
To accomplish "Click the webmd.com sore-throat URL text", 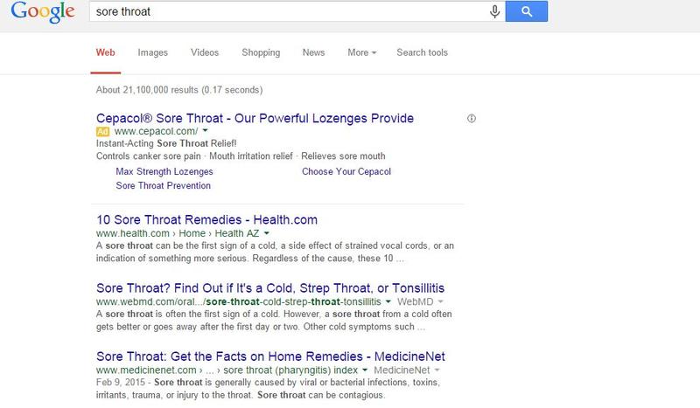I will pyautogui.click(x=238, y=302).
